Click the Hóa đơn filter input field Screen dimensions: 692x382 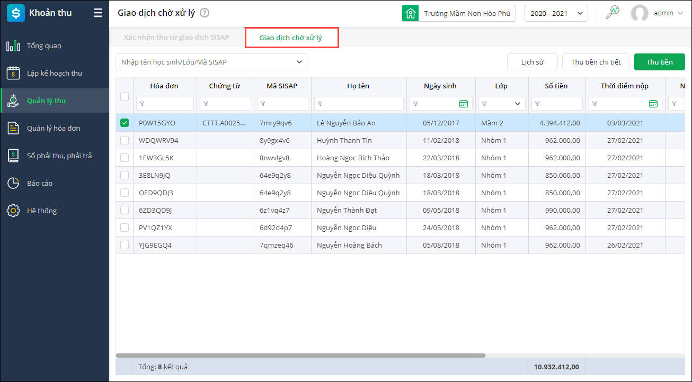click(165, 104)
